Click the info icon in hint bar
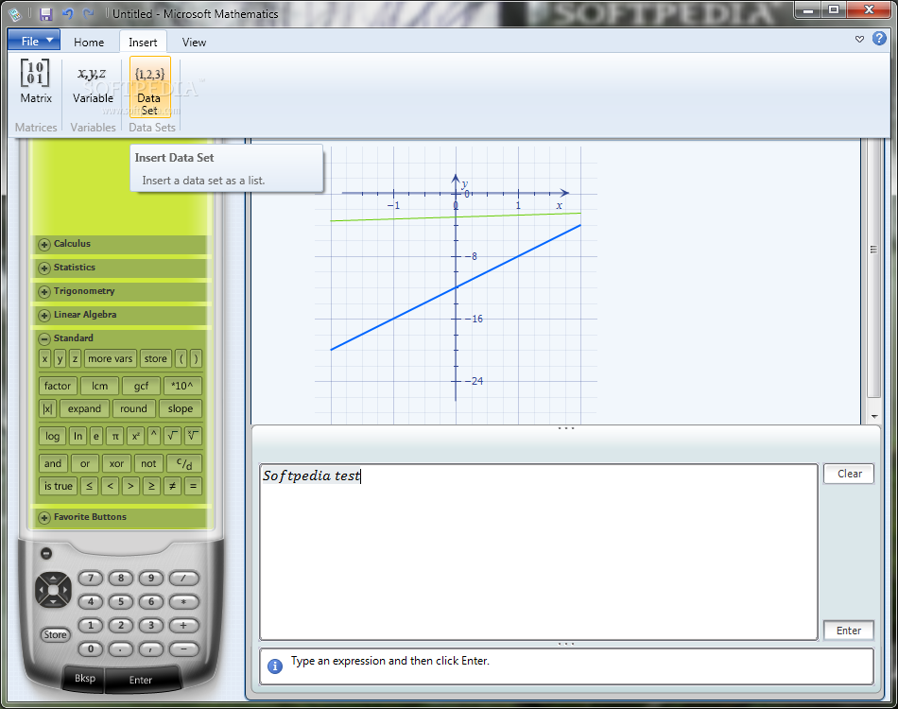This screenshot has height=709, width=898. pos(275,666)
